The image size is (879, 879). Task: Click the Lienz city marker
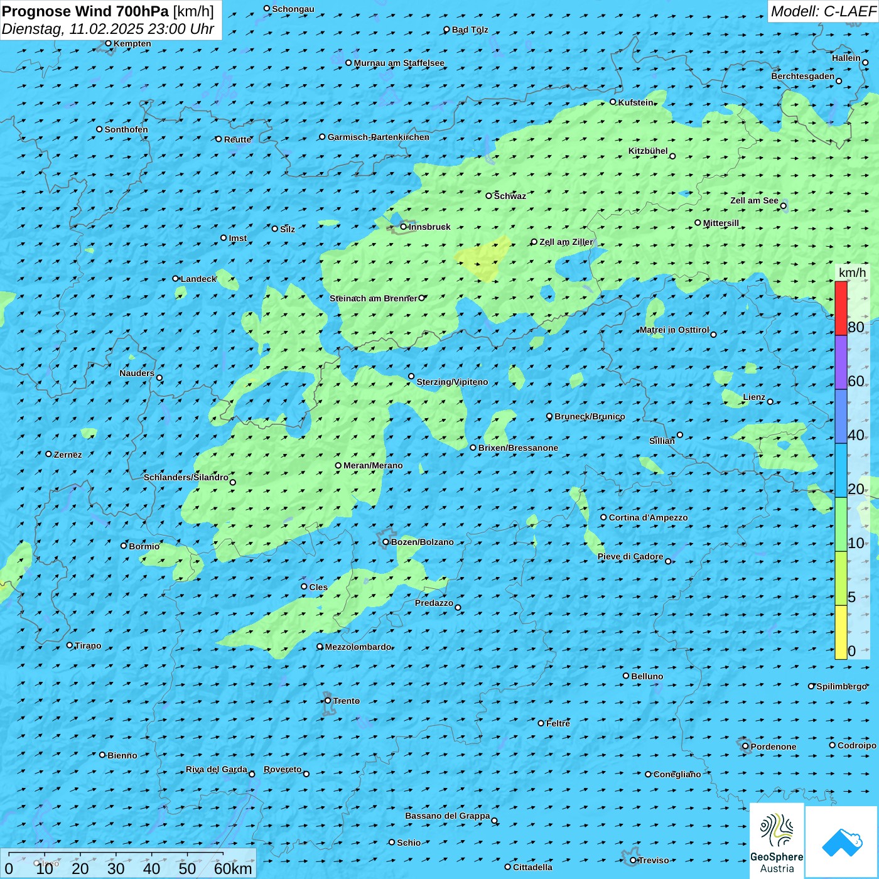coord(770,401)
